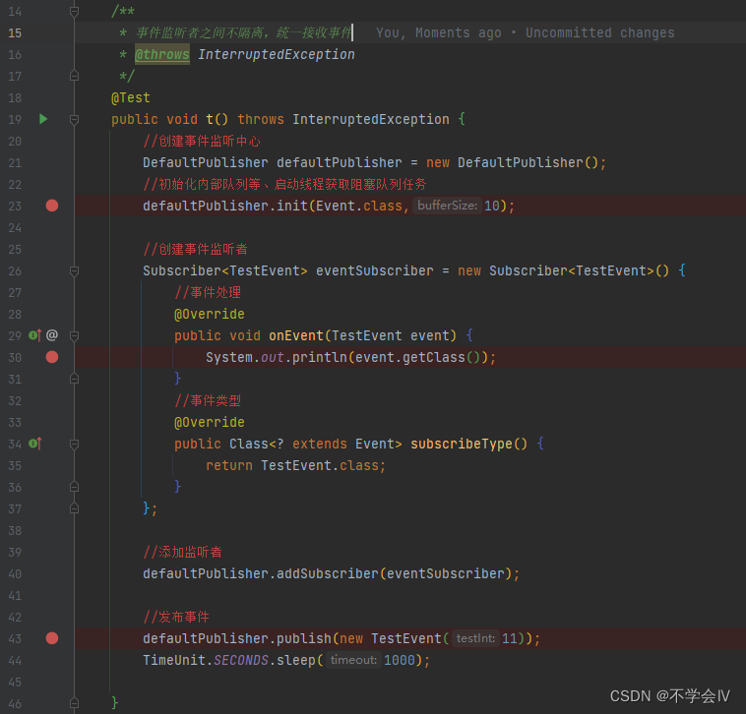746x714 pixels.
Task: Click the @ anonymous class icon on line 29
Action: [x=52, y=335]
